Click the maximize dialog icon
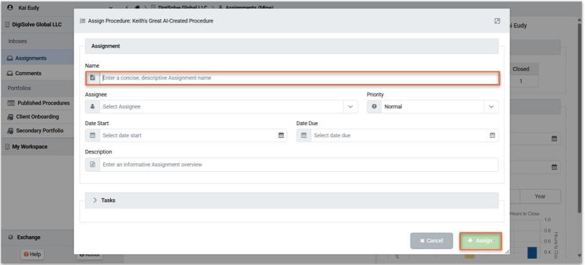This screenshot has height=265, width=585. coord(497,21)
